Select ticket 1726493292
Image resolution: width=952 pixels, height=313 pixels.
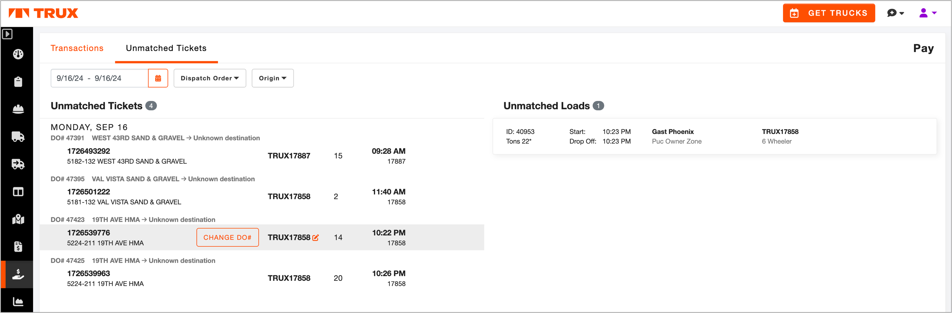coord(261,156)
